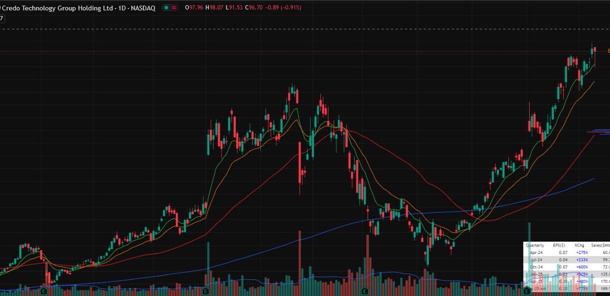Select the blue long-term moving average line
610x296 pixels.
click(x=325, y=231)
